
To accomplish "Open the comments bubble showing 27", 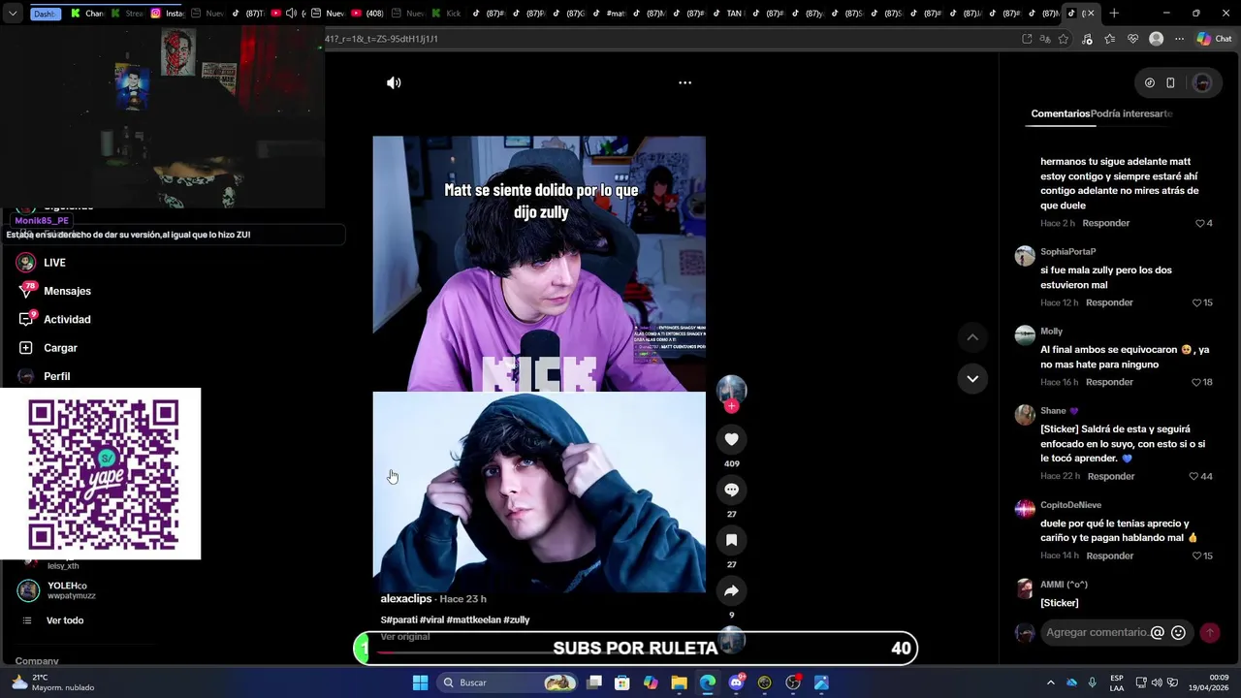I will pos(731,490).
